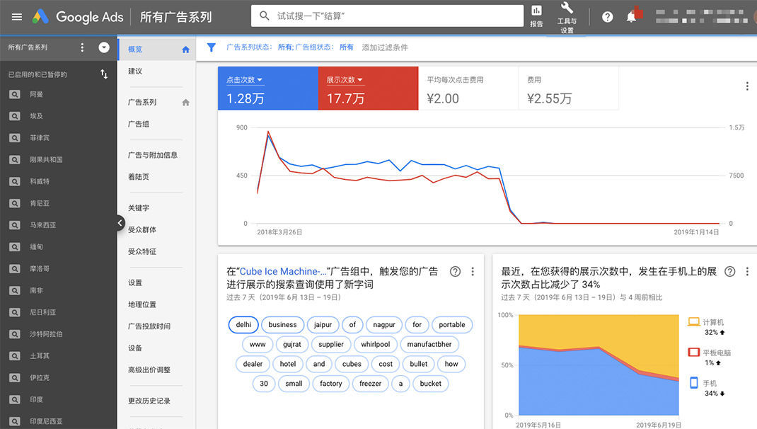Open the 报告 reports icon
Screen dimensions: 757x429
pos(536,16)
